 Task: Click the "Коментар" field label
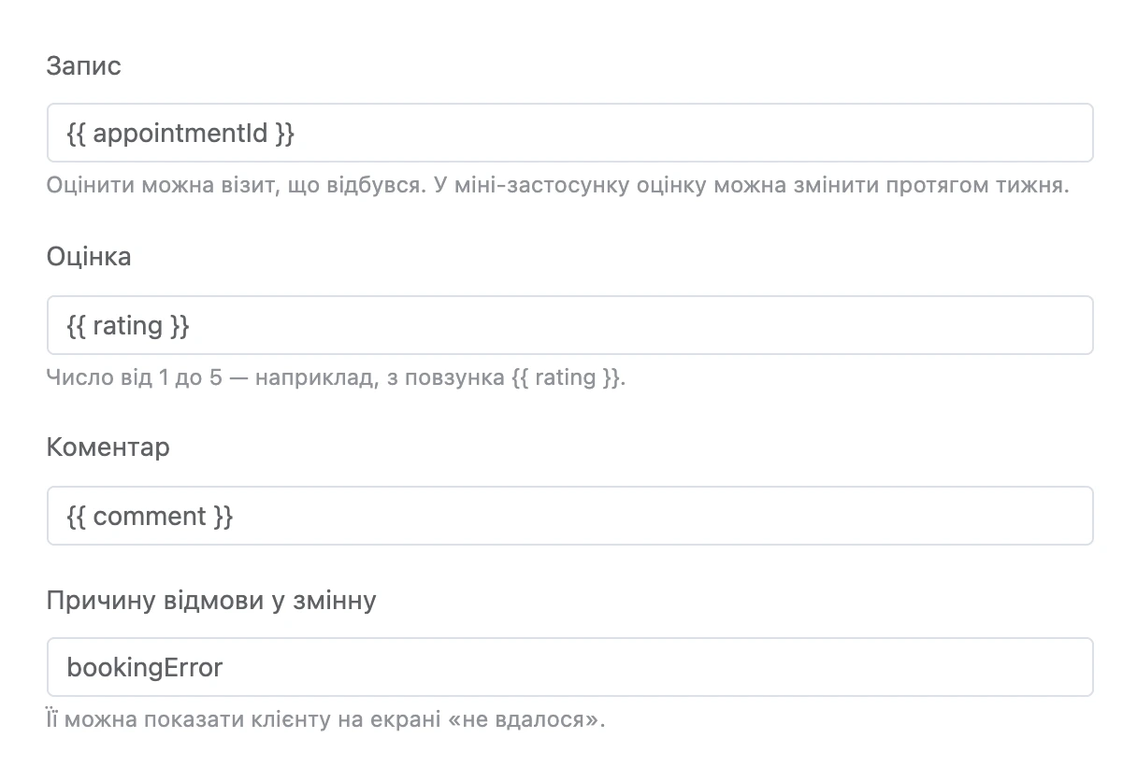coord(108,447)
